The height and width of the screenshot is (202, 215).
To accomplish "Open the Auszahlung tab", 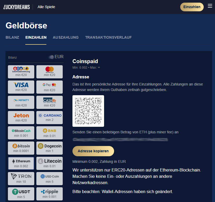I will tap(66, 37).
